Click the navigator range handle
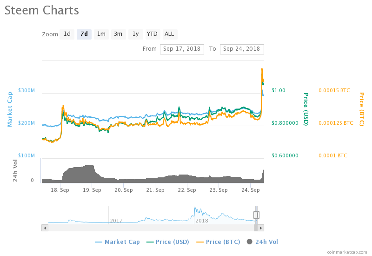Screen dimensions: 372x256 (x=256, y=215)
